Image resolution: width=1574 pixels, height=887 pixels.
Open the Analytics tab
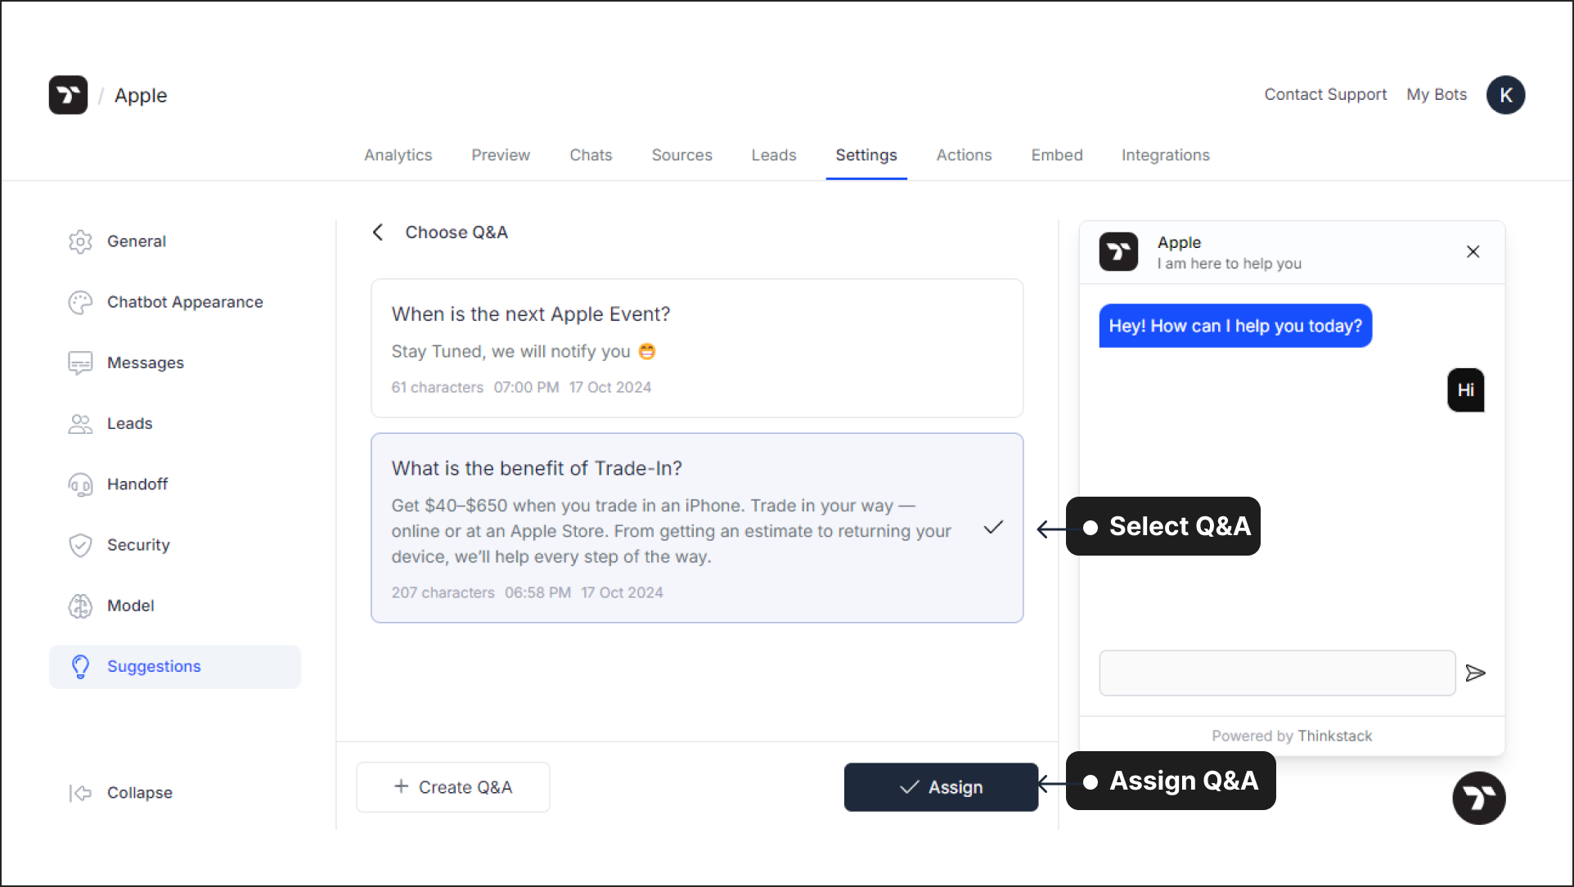click(x=398, y=155)
